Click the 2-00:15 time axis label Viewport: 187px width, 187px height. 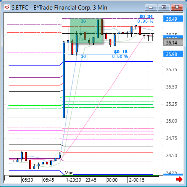tap(137, 180)
